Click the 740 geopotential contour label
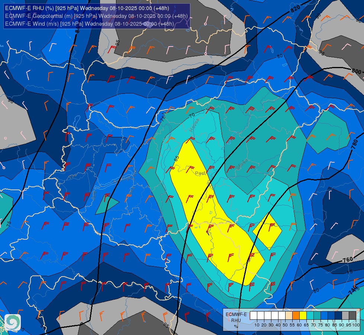 click(x=353, y=290)
